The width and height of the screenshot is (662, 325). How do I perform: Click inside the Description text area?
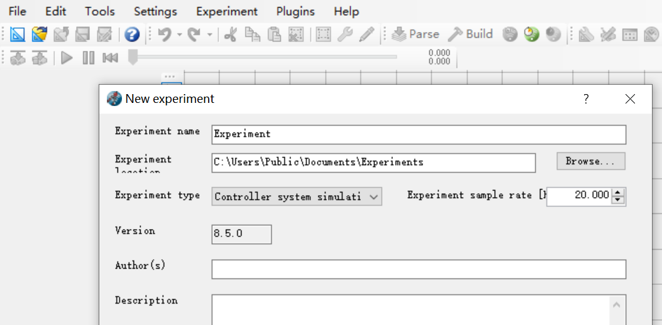tap(411, 310)
